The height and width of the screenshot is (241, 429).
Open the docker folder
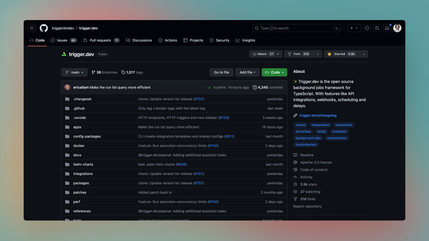79,146
